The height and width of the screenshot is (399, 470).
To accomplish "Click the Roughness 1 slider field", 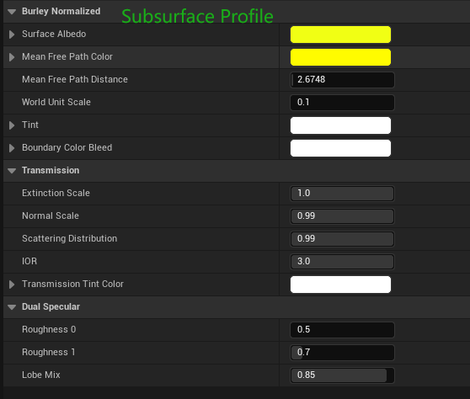I will click(x=342, y=353).
